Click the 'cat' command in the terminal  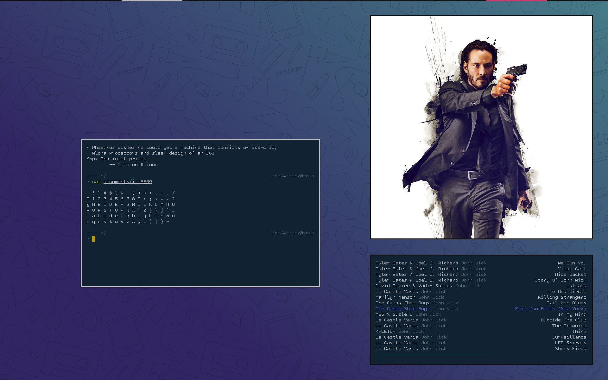coord(96,181)
